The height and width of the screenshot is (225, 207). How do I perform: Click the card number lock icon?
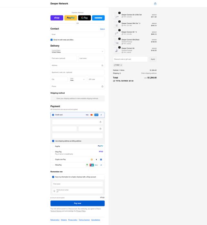100,122
